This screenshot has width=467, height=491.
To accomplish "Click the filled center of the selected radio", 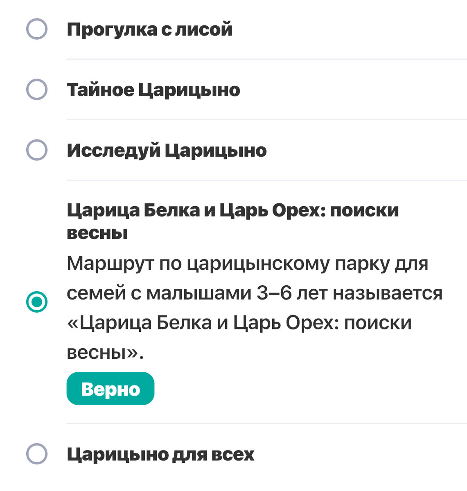I will tap(37, 302).
